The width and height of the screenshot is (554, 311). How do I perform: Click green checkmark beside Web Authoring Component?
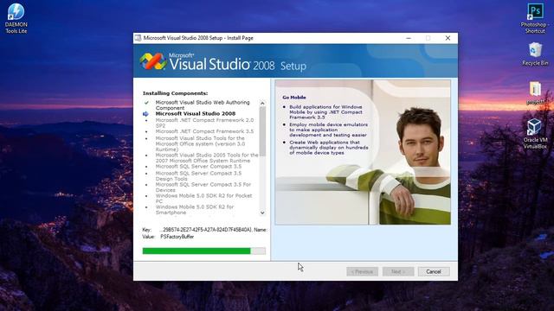coord(146,103)
